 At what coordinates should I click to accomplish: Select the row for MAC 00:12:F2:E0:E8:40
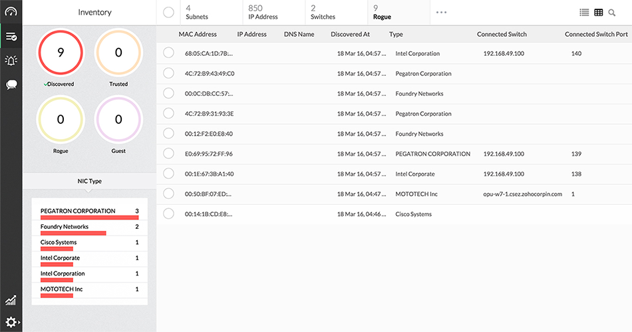pos(168,134)
